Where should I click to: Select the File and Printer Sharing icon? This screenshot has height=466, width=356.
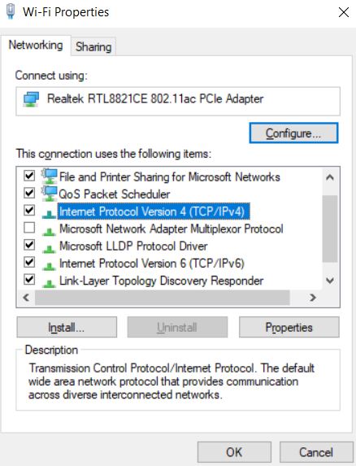[49, 176]
